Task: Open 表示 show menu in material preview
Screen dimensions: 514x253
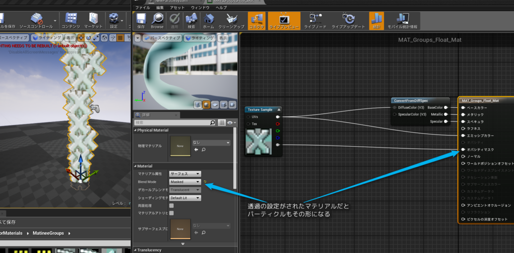Action: [223, 38]
